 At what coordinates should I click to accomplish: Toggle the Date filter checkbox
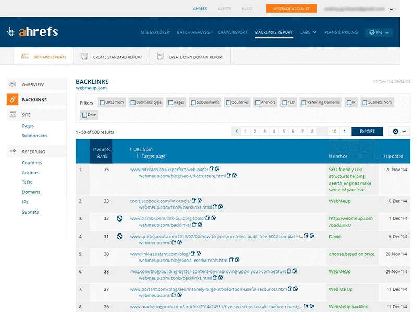[x=85, y=115]
